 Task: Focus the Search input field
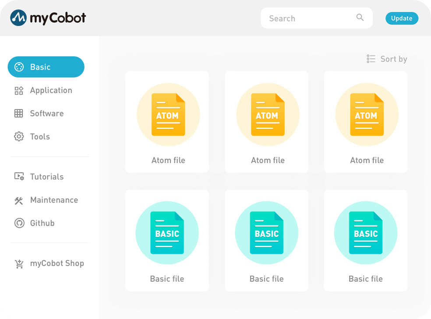coord(307,18)
